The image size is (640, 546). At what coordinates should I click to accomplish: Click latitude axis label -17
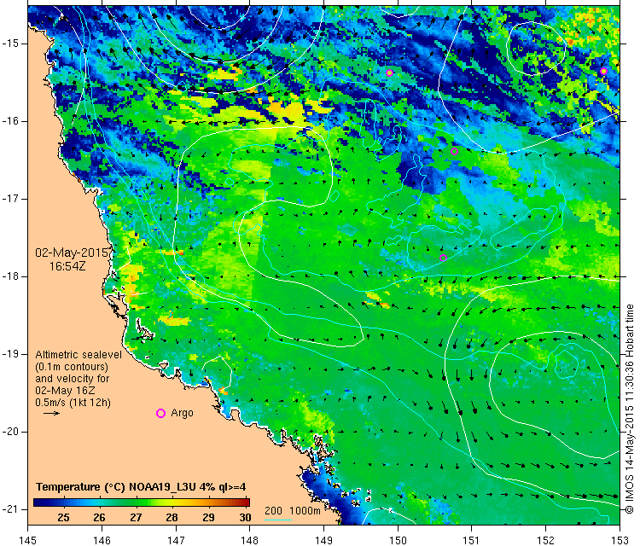(x=10, y=199)
